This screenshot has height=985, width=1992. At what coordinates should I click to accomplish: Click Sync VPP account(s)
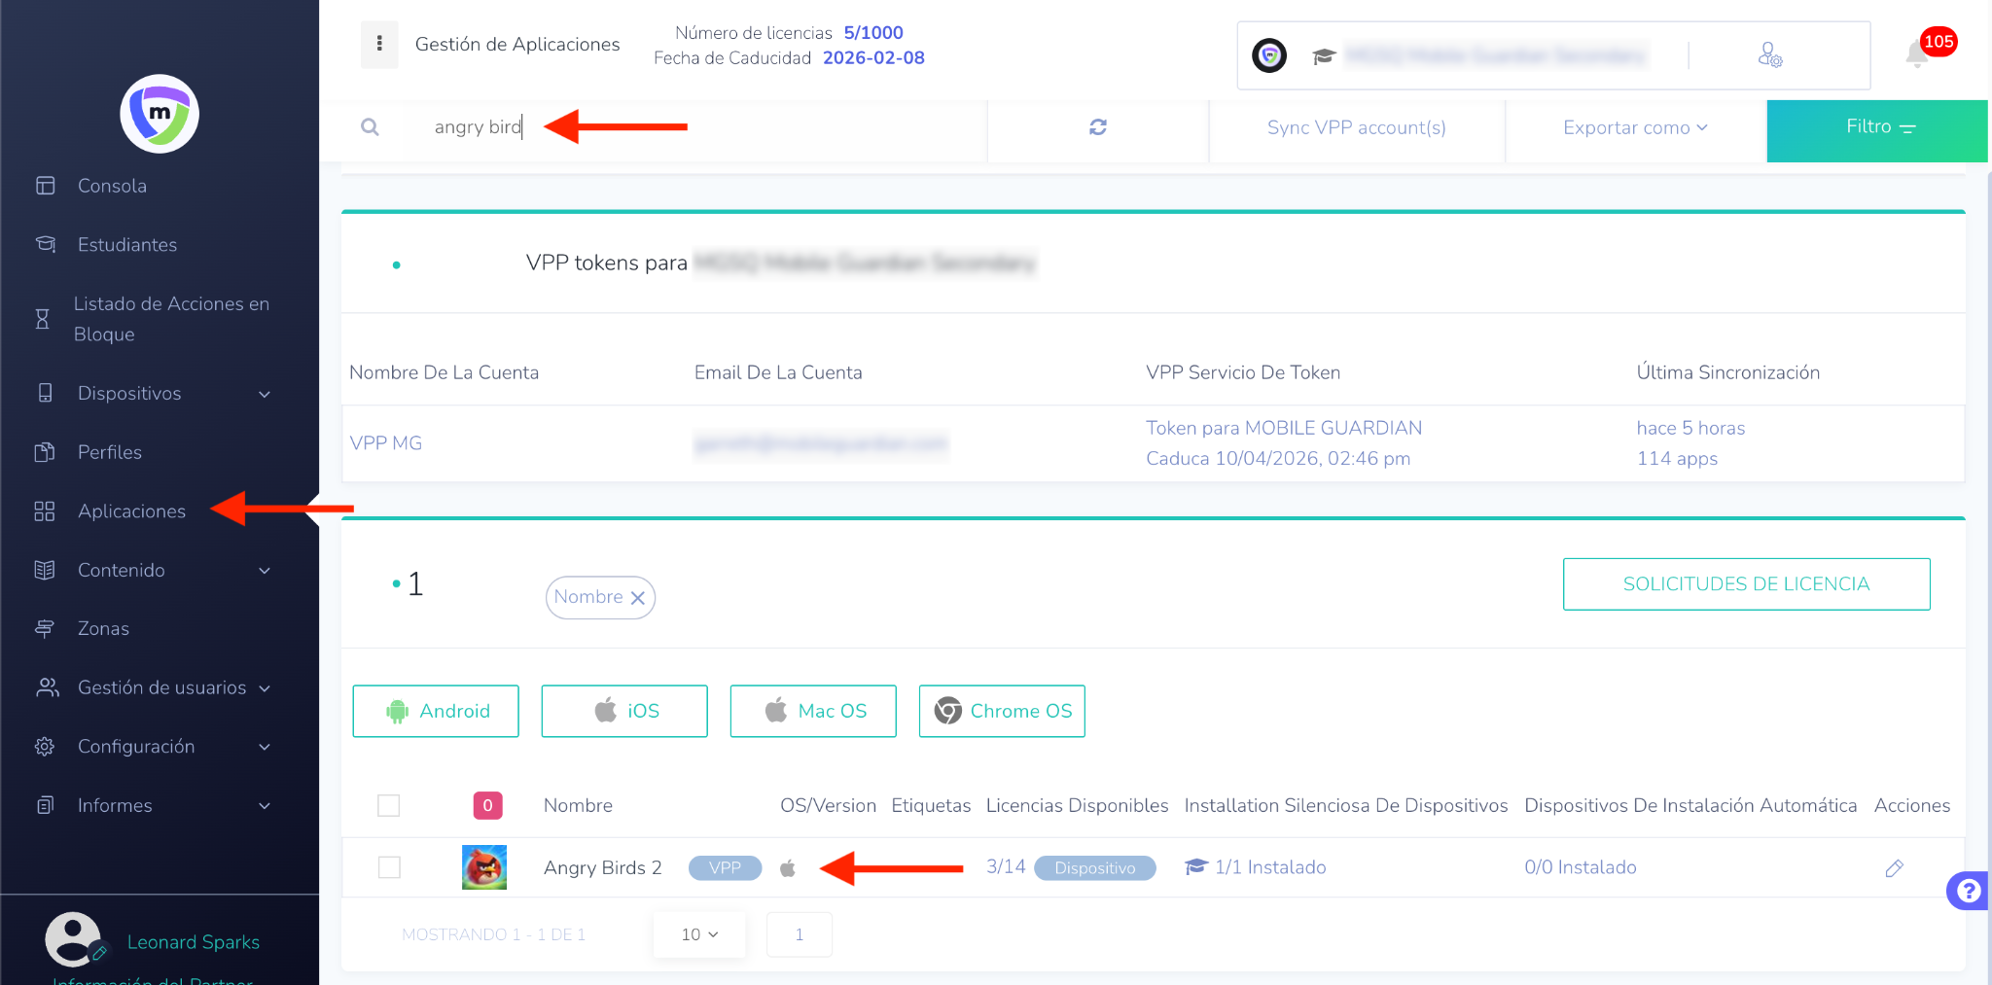tap(1356, 127)
